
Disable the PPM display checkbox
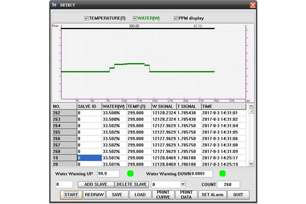coord(176,18)
